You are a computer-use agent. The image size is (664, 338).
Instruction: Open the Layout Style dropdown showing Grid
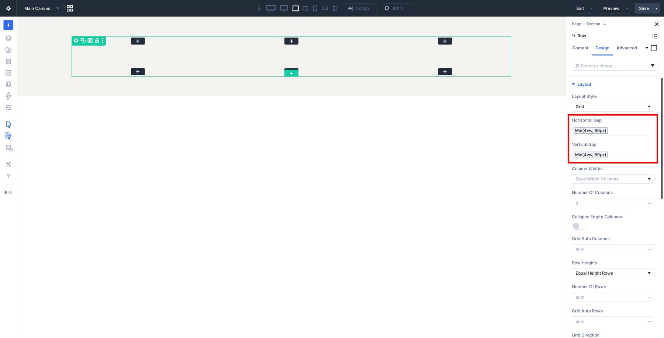612,106
